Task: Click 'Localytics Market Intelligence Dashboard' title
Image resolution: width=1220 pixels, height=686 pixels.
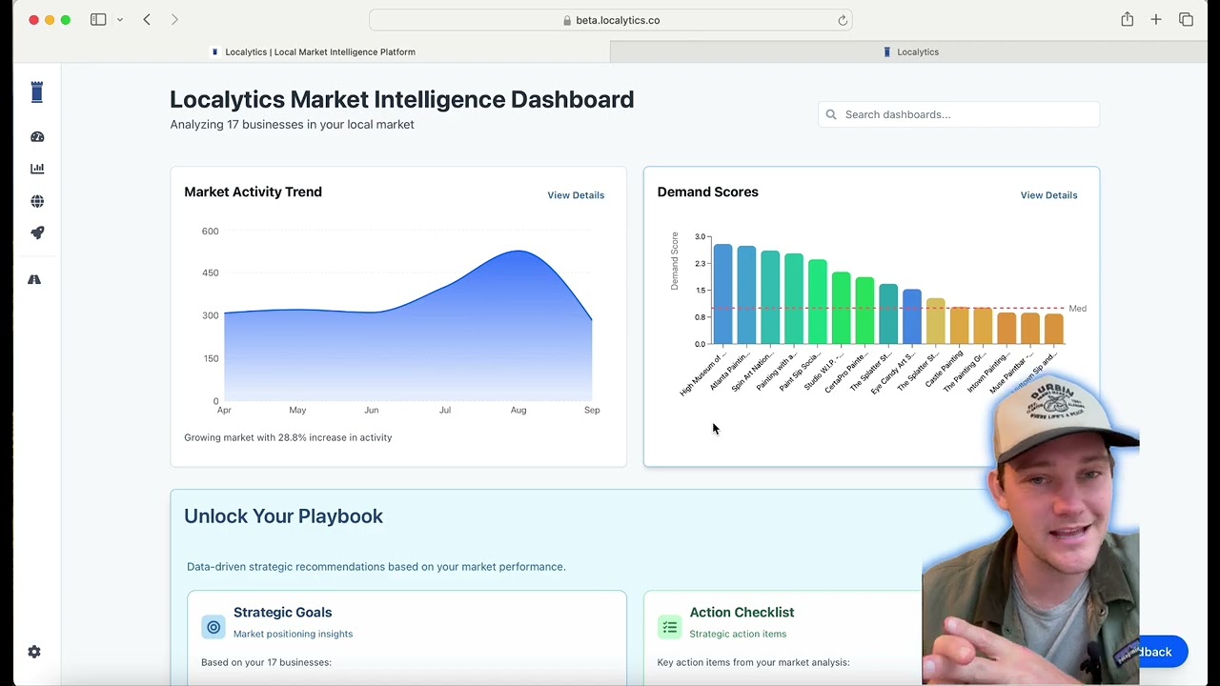Action: coord(401,99)
